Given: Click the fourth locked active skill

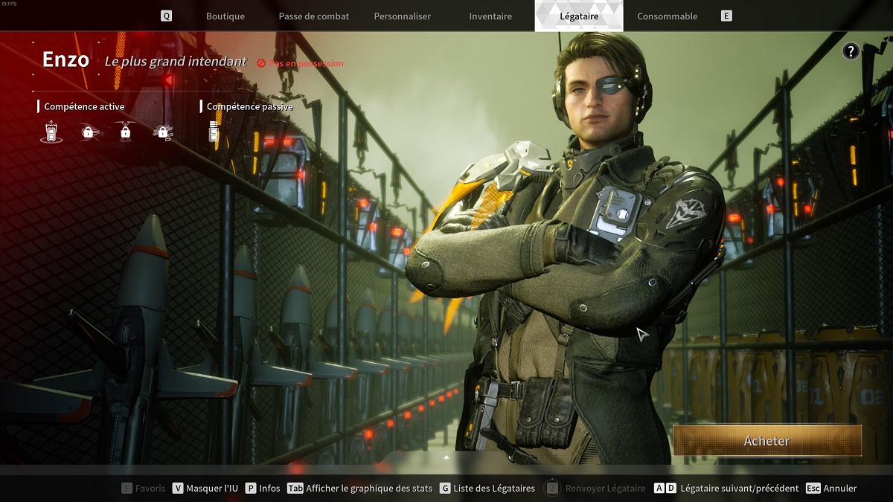Looking at the screenshot, I should [x=161, y=131].
